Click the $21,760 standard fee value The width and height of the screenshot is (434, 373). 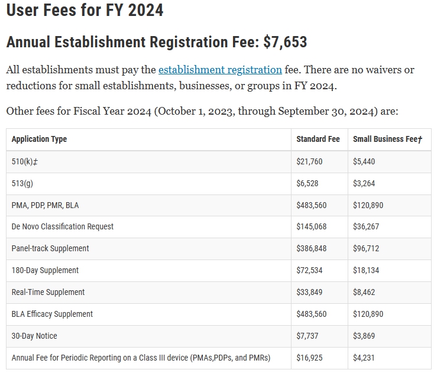(309, 161)
